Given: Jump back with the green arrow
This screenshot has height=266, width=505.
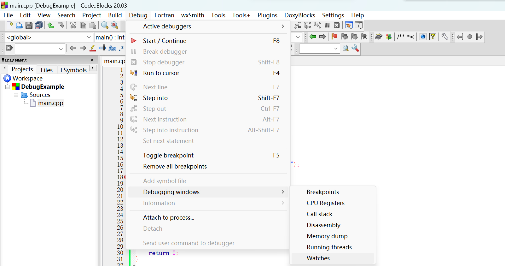Looking at the screenshot, I should 313,37.
